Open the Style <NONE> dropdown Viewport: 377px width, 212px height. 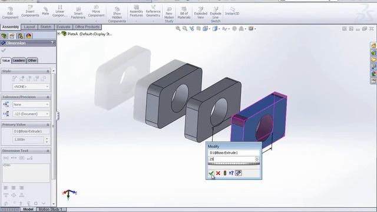click(31, 87)
